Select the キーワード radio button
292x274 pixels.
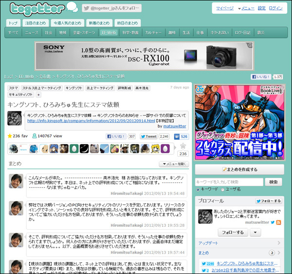pyautogui.click(x=198, y=189)
